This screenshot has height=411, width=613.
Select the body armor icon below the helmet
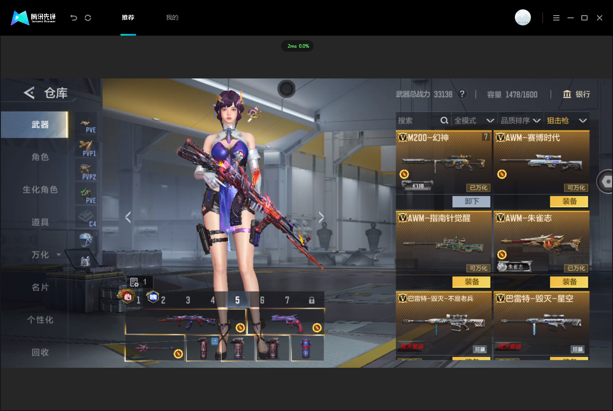[x=85, y=261]
